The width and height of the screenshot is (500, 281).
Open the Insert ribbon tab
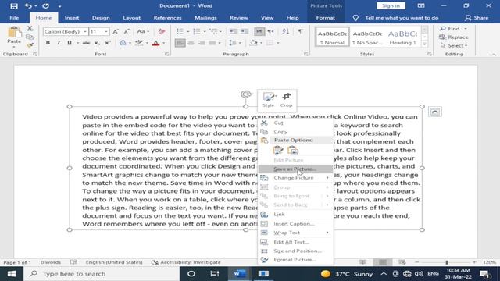pyautogui.click(x=72, y=18)
